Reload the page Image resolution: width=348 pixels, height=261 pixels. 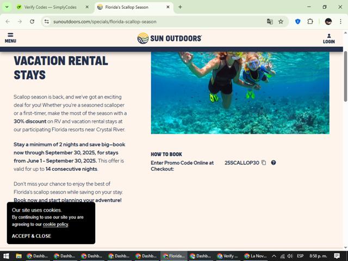[32, 22]
